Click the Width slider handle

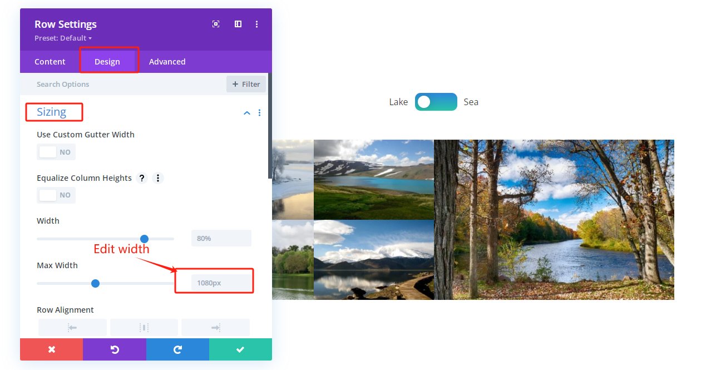coord(145,239)
